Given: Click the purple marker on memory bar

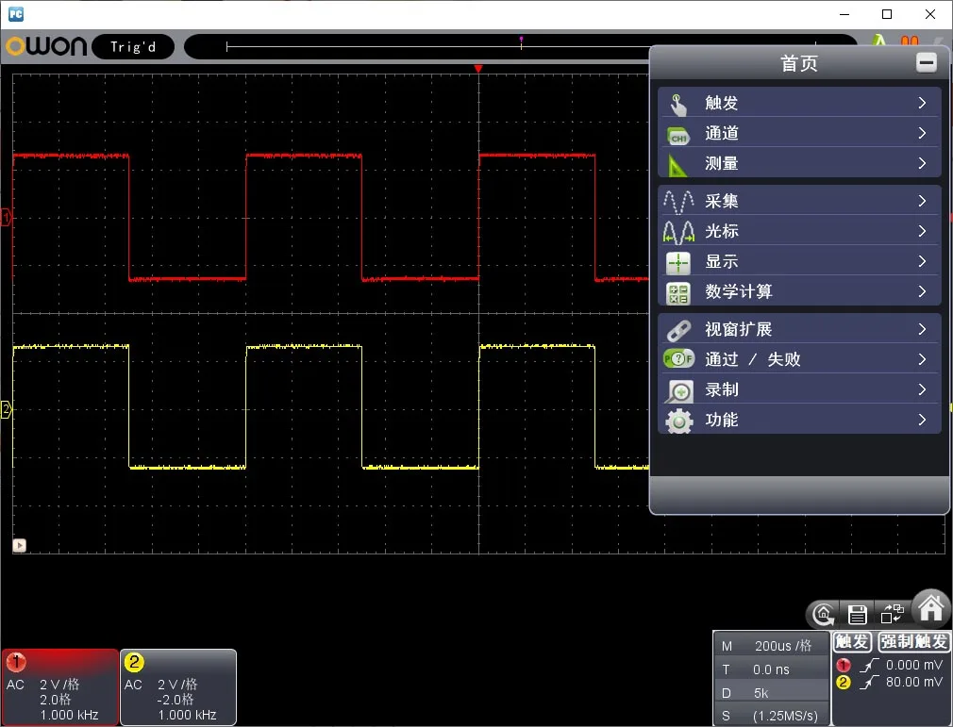Looking at the screenshot, I should (x=521, y=41).
